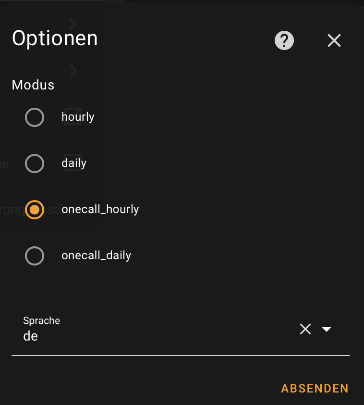Choose the onecall_daily radio button
This screenshot has width=364, height=405.
(35, 256)
